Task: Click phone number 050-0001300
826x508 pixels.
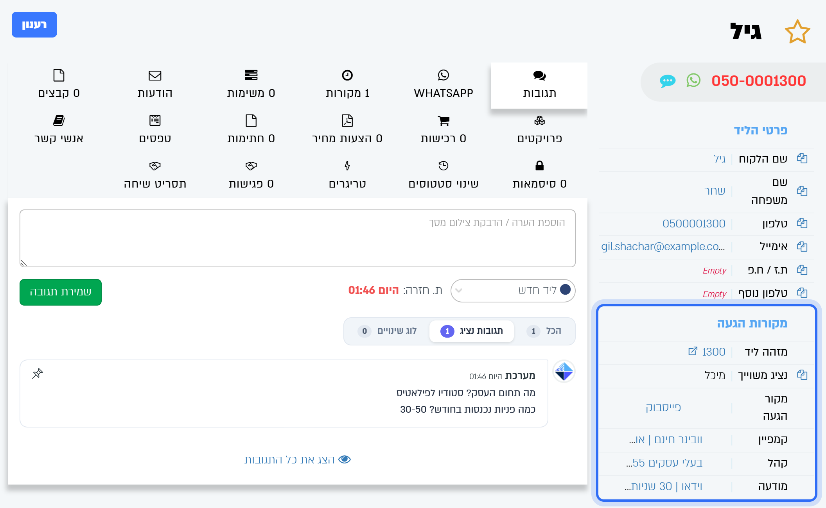Action: pos(759,81)
